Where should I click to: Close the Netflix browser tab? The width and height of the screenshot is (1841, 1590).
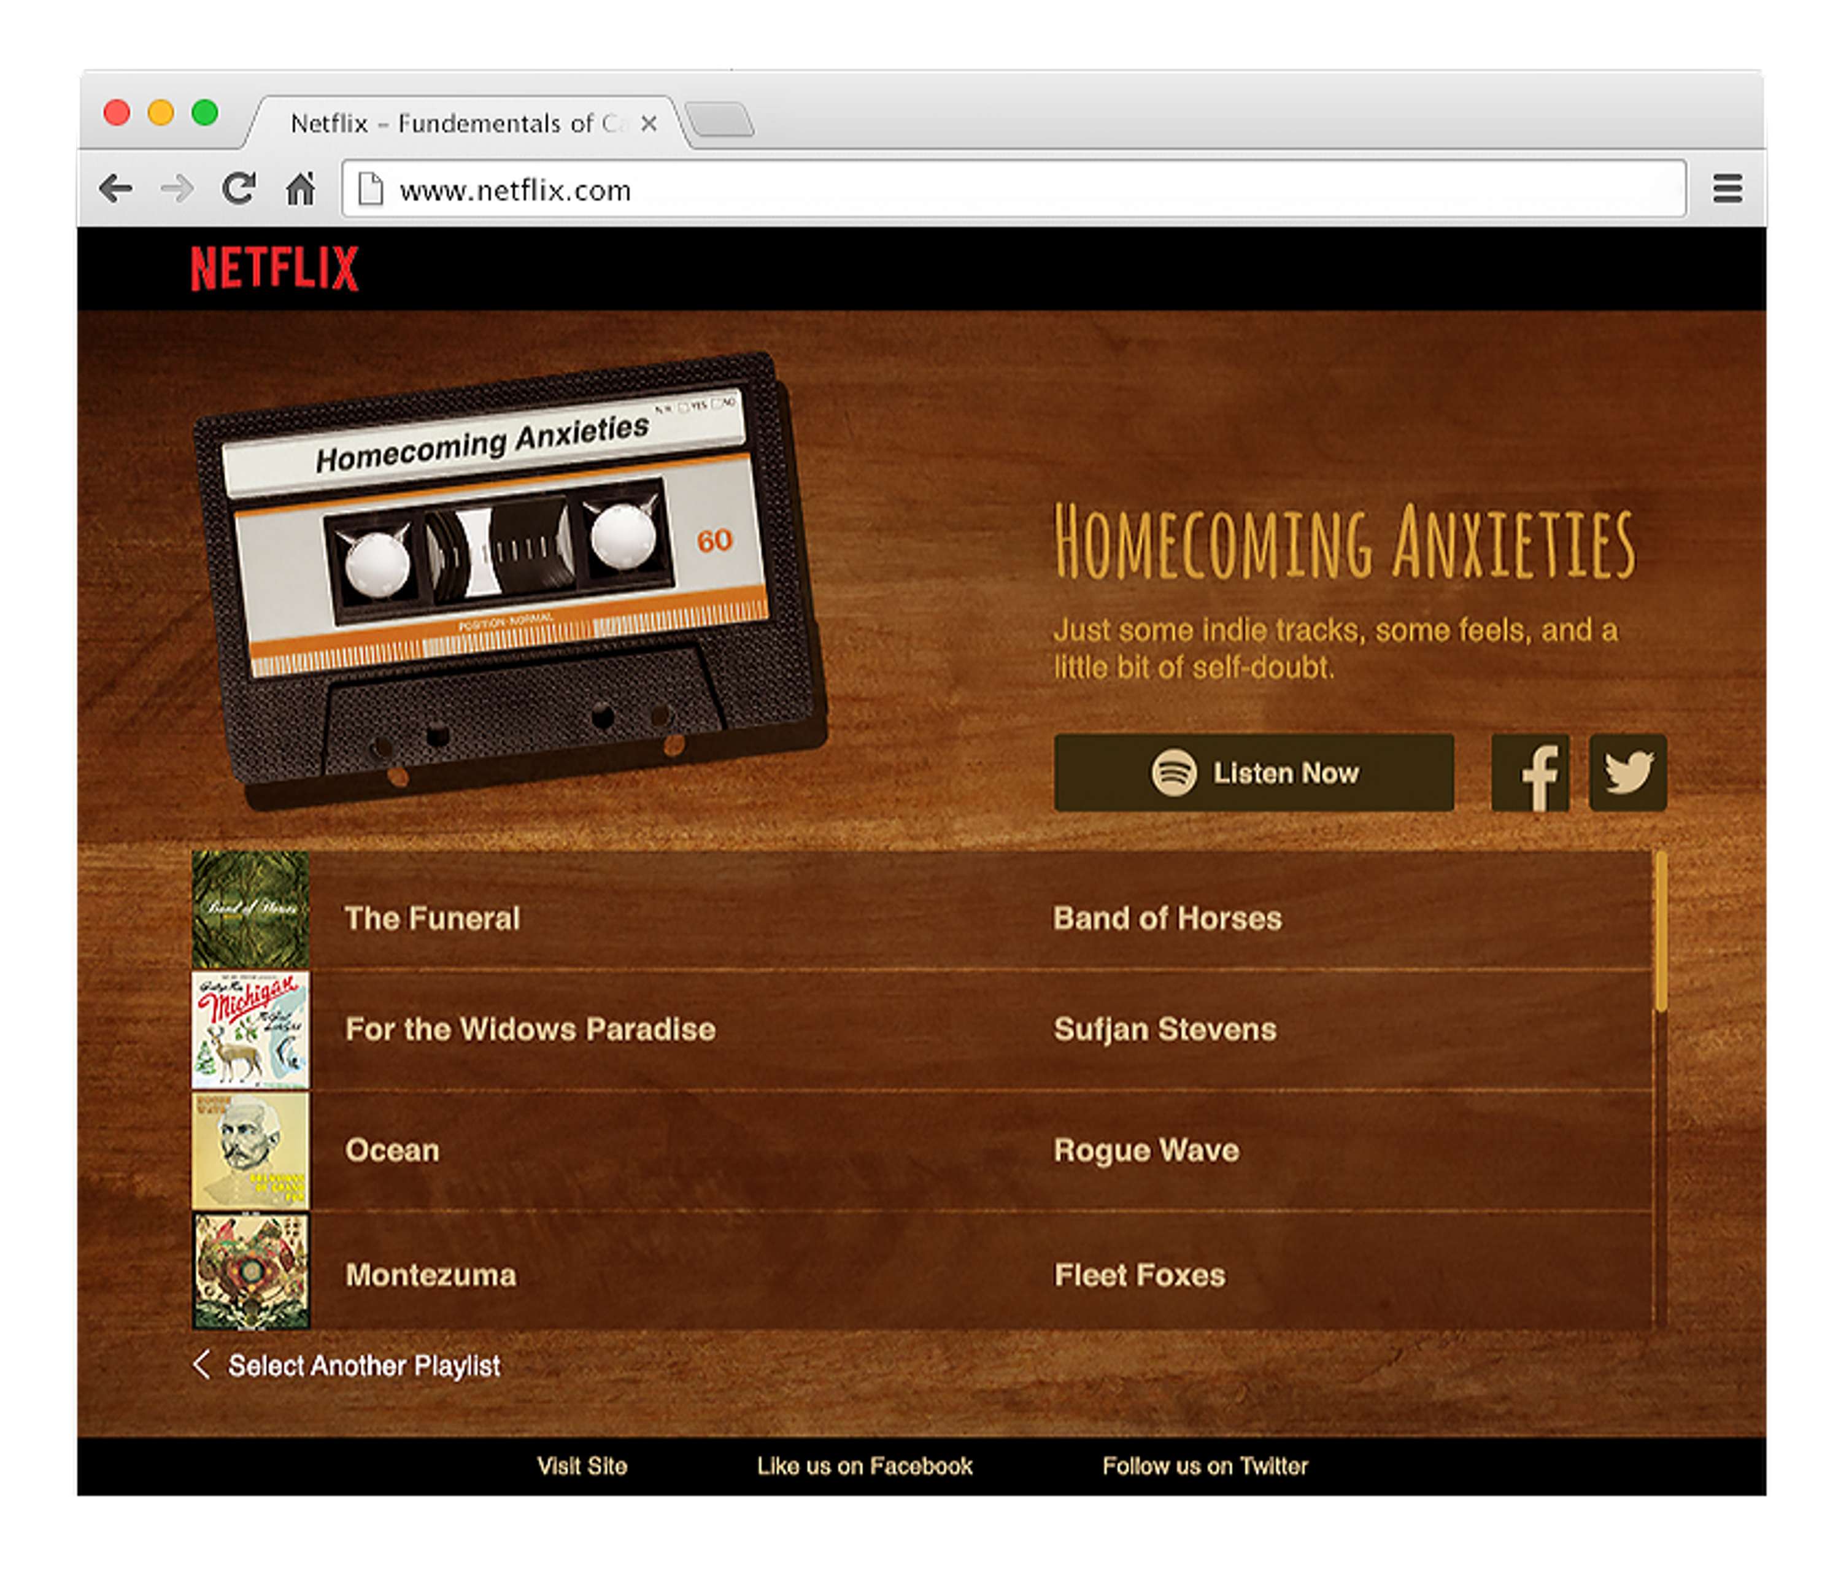click(649, 123)
